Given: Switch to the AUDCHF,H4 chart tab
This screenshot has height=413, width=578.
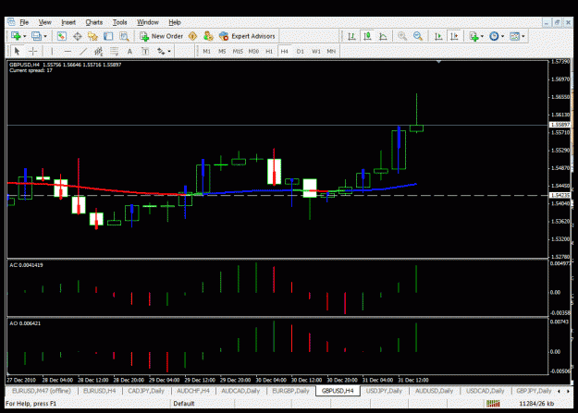Looking at the screenshot, I should coord(193,391).
